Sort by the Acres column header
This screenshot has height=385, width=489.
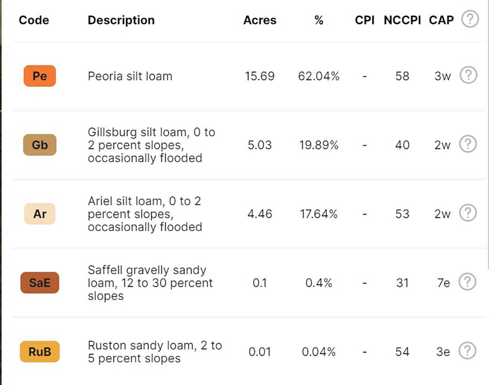click(x=260, y=20)
